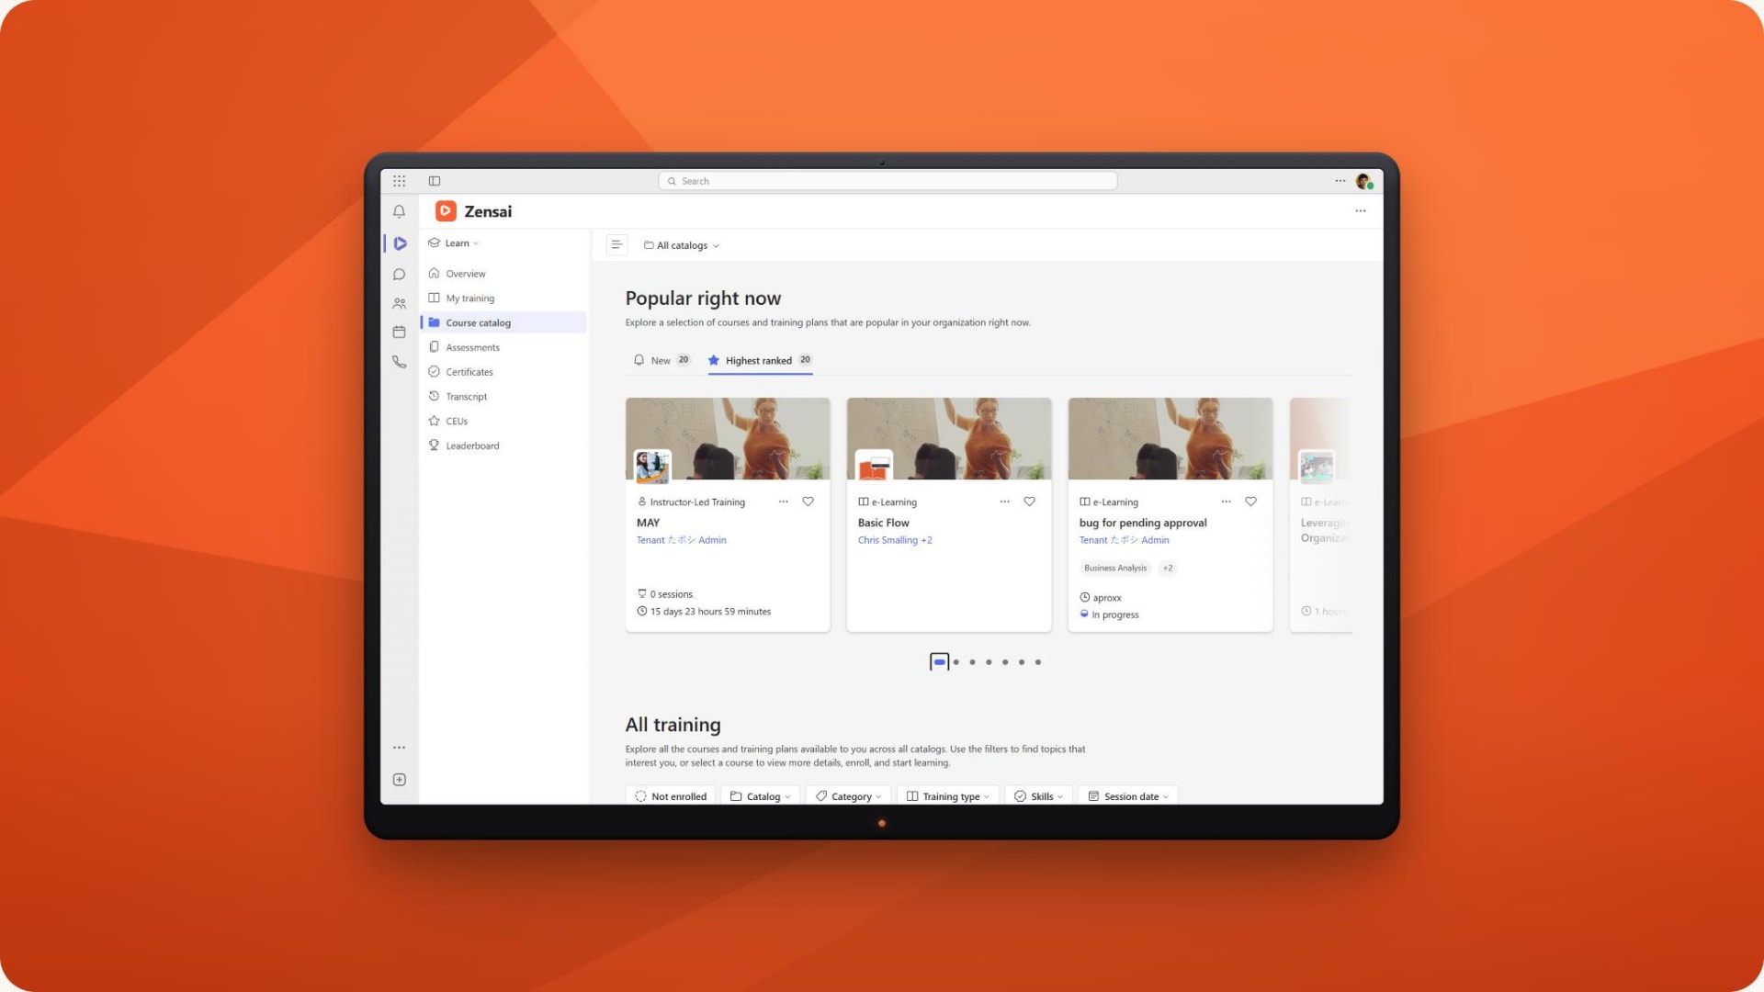Open Assessments in sidebar
This screenshot has height=992, width=1764.
pyautogui.click(x=503, y=347)
